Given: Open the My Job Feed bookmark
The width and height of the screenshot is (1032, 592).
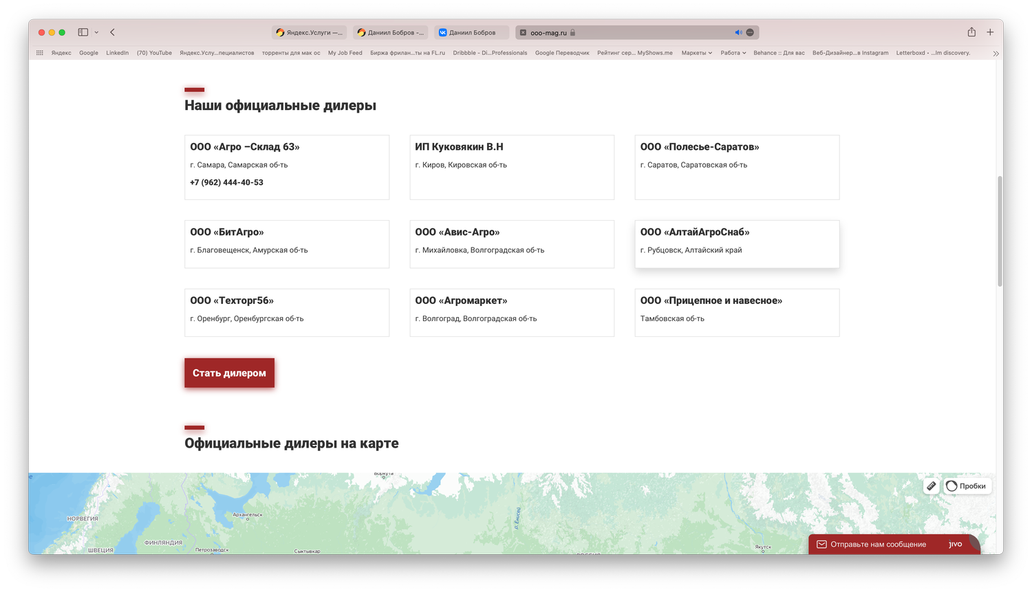Looking at the screenshot, I should [x=345, y=53].
